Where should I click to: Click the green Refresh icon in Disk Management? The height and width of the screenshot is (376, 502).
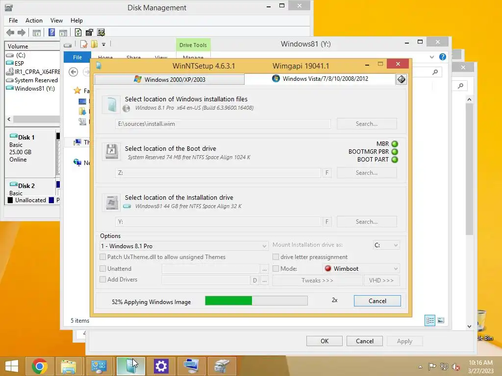pos(78,32)
